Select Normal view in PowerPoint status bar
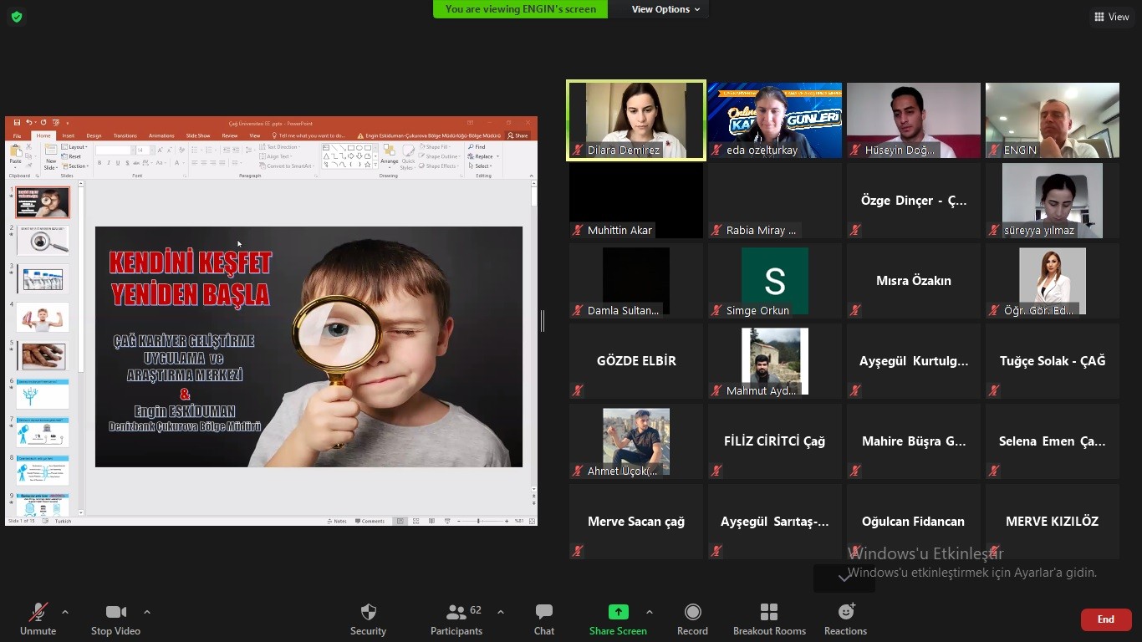Image resolution: width=1142 pixels, height=642 pixels. pos(400,521)
